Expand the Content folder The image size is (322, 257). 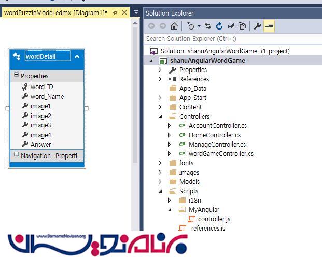[x=160, y=107]
